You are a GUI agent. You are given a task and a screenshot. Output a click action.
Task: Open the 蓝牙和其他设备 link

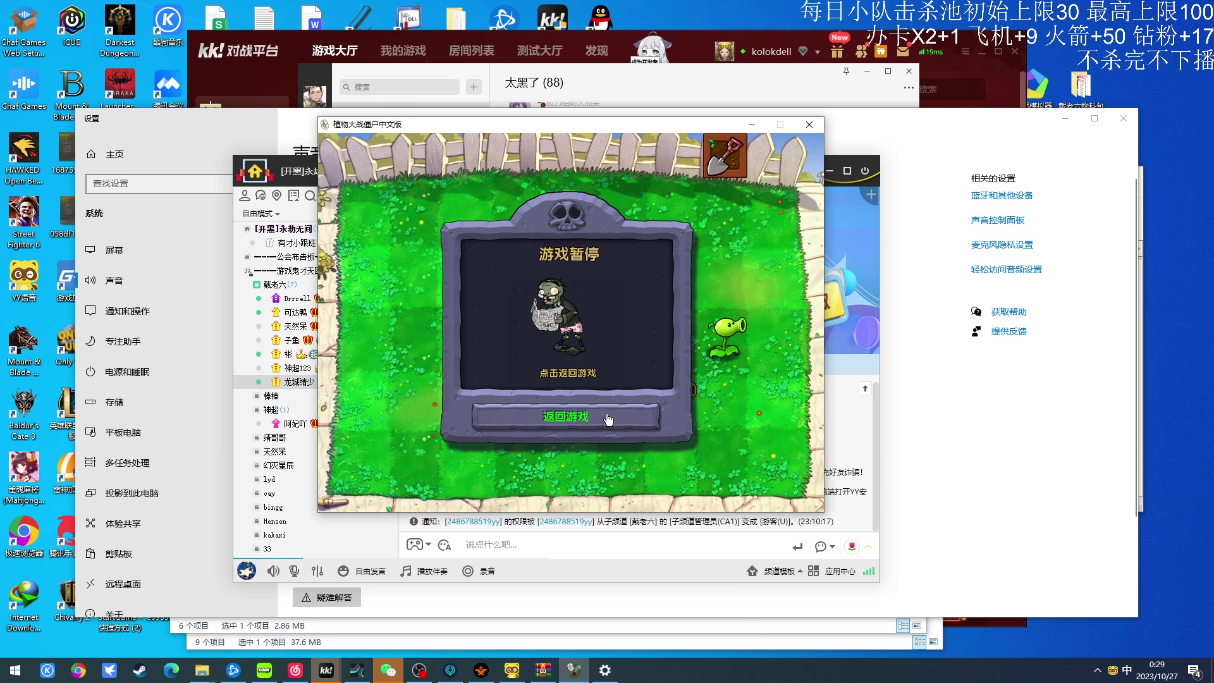1002,195
